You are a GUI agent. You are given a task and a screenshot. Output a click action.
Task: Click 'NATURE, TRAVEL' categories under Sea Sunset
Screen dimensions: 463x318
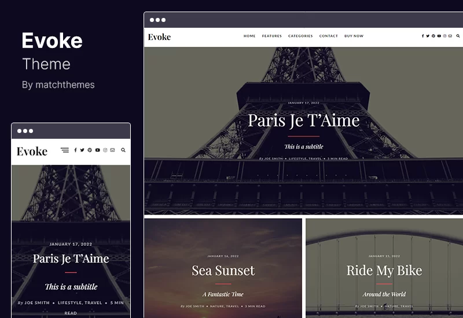click(x=225, y=306)
